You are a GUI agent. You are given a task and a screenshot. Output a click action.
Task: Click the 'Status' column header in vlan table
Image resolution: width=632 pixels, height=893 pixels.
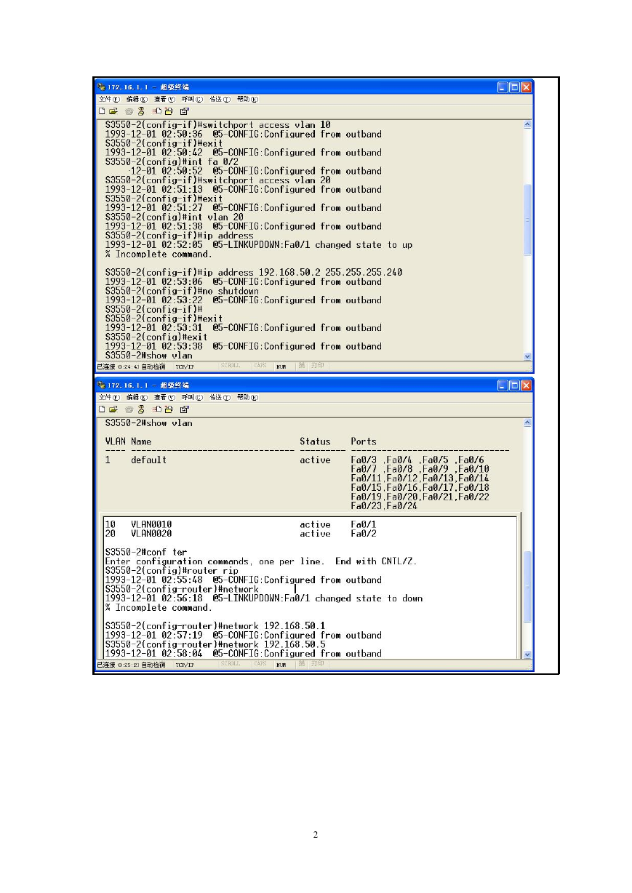pyautogui.click(x=315, y=441)
